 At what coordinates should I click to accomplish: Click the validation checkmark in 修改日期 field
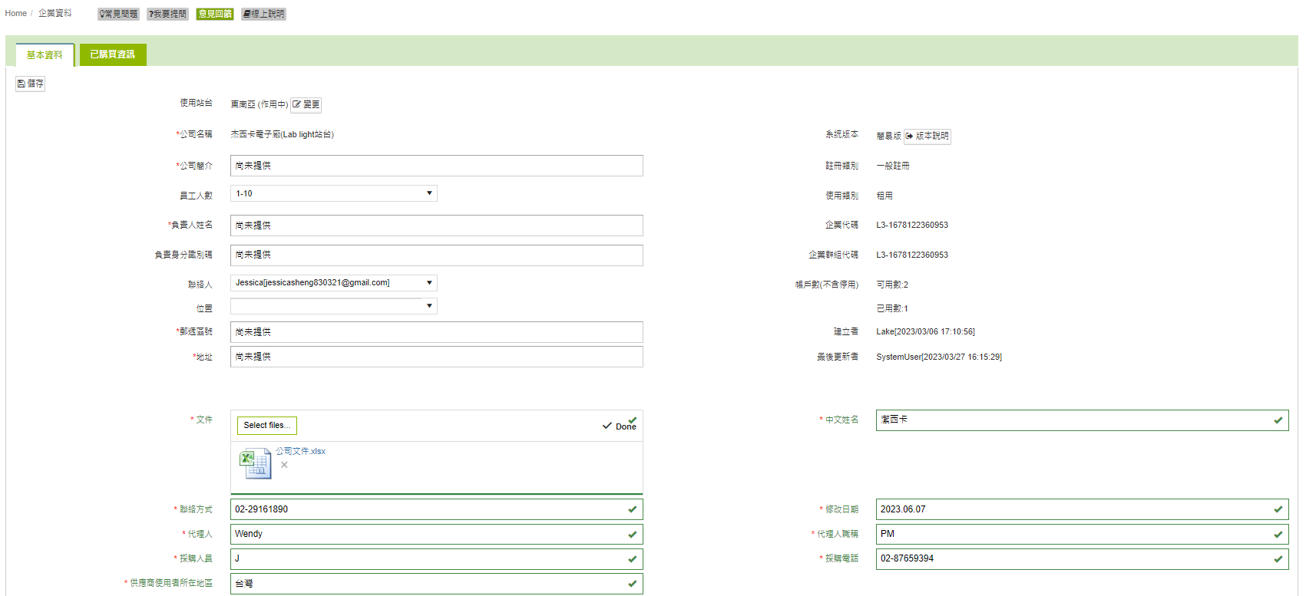[x=1278, y=509]
